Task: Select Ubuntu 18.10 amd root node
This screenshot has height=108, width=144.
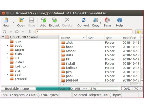Action: 24,37
